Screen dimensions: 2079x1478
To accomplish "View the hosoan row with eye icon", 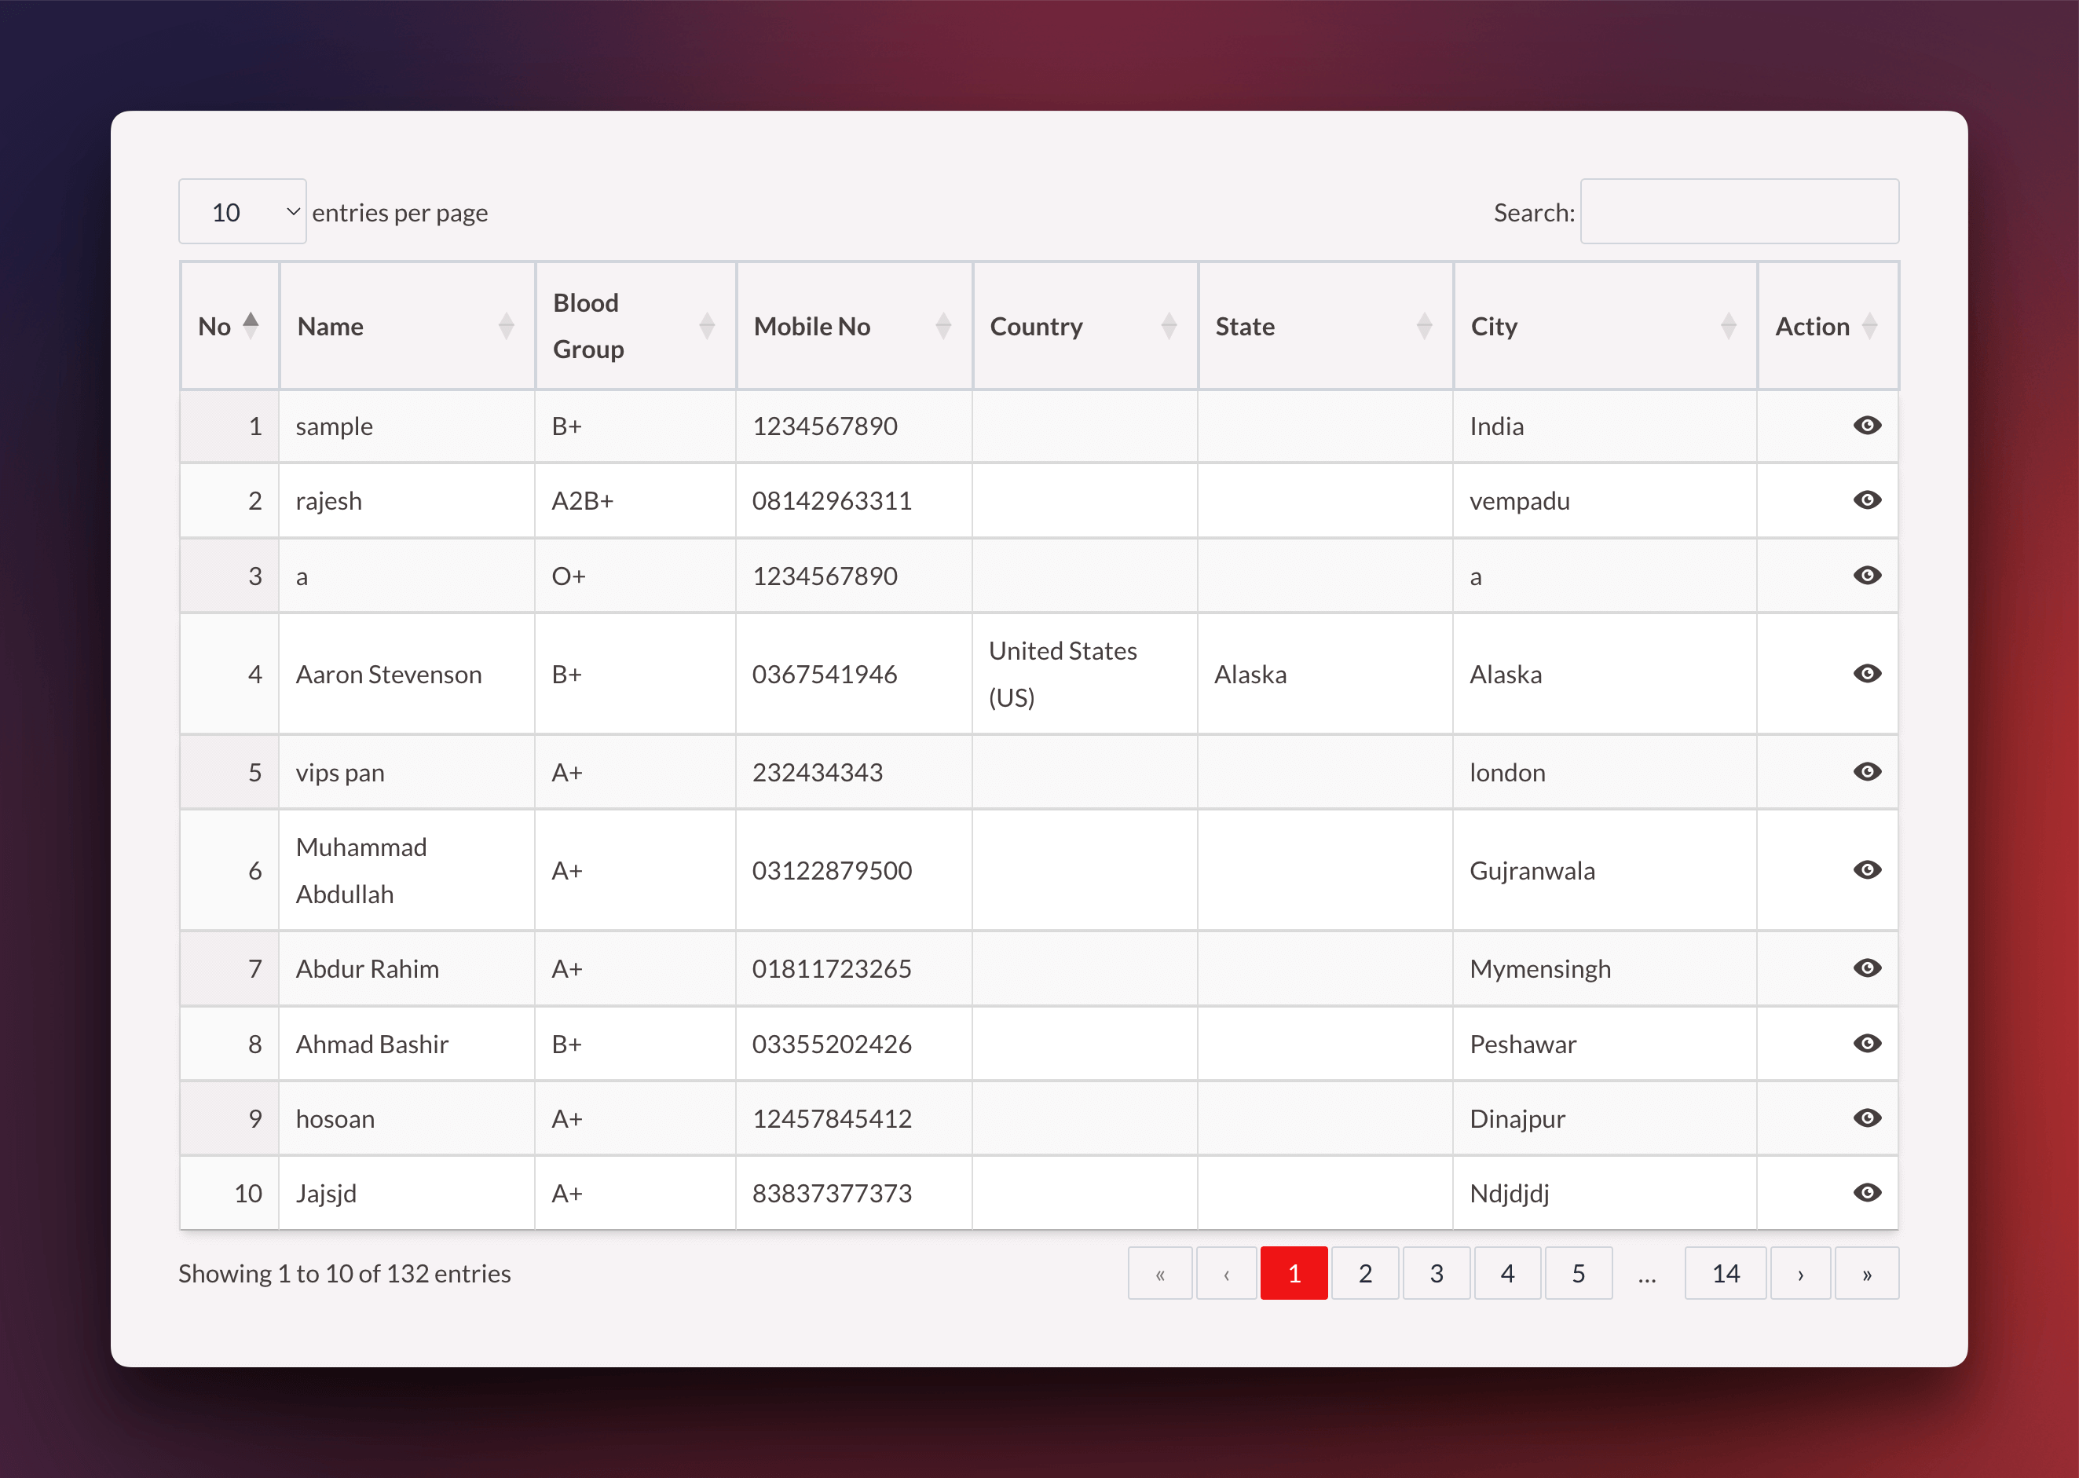I will coord(1867,1118).
